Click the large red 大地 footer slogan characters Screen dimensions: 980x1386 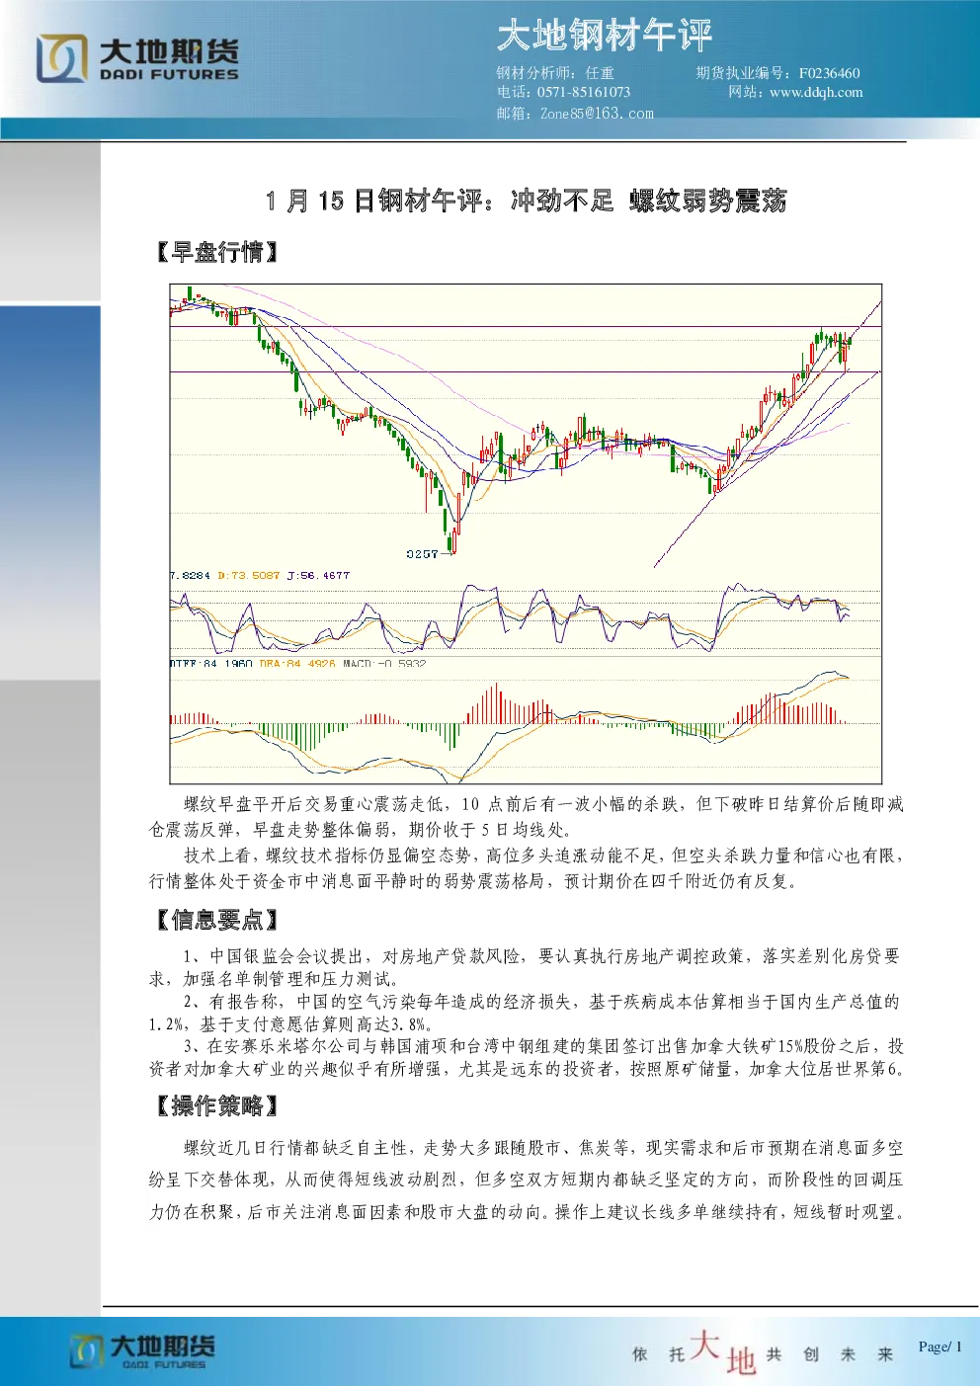point(723,1352)
